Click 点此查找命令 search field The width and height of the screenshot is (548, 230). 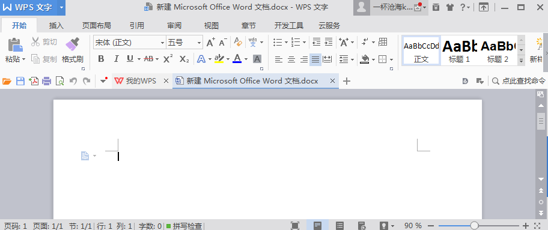519,81
